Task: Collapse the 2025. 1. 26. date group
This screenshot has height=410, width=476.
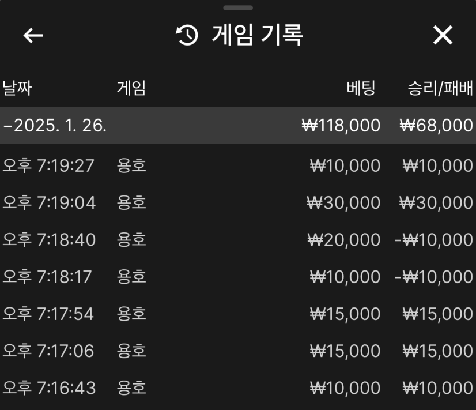Action: pyautogui.click(x=55, y=125)
